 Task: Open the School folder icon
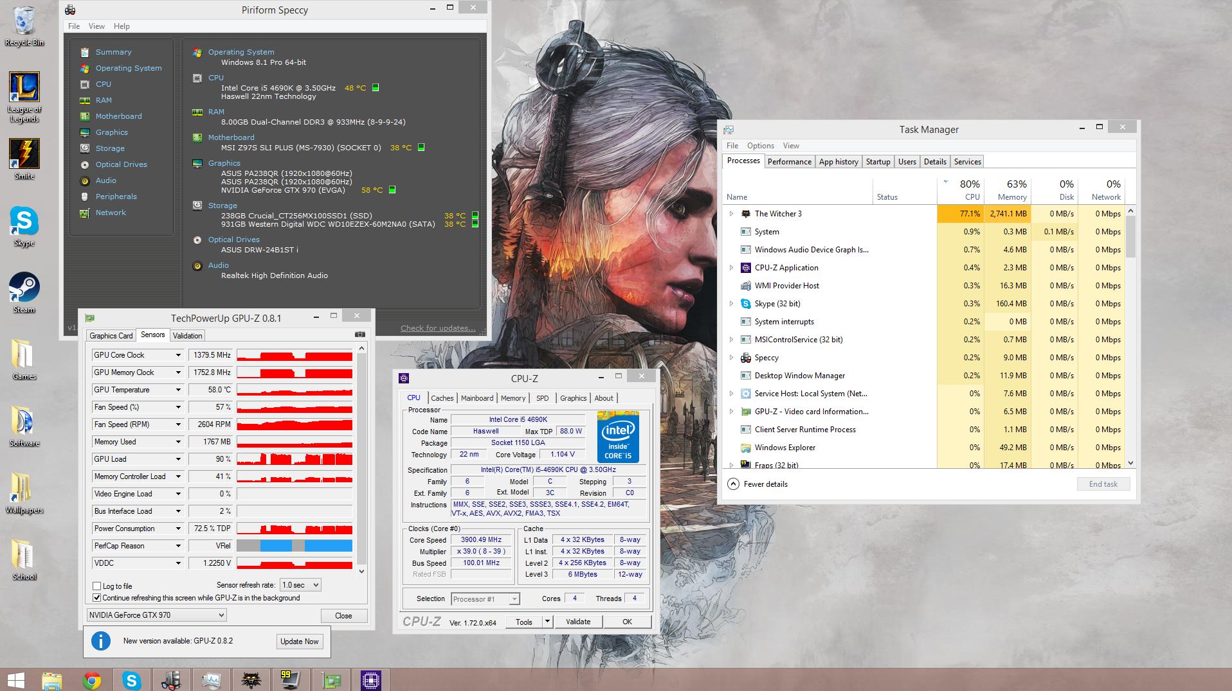click(24, 560)
